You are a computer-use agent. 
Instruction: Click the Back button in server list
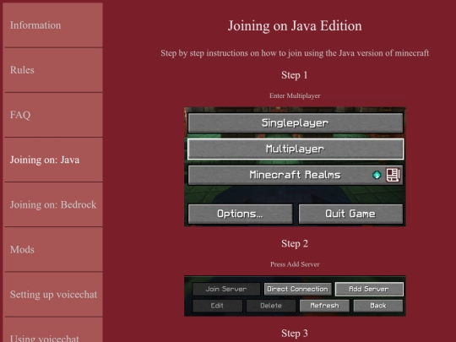click(x=378, y=306)
